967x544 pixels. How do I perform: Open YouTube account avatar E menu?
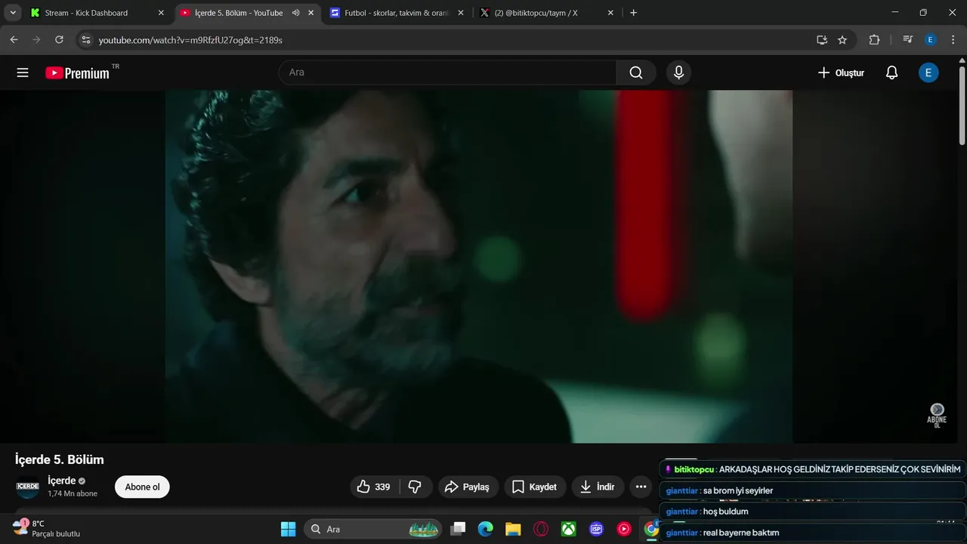tap(928, 73)
